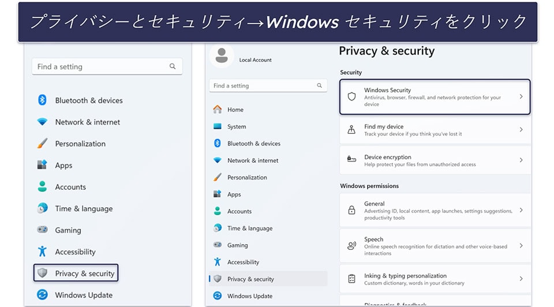Click Windows Update label in left zoomed panel
The image size is (554, 307).
(84, 295)
